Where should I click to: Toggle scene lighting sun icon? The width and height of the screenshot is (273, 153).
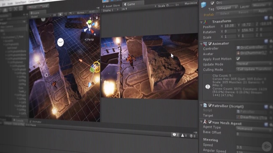(60, 14)
